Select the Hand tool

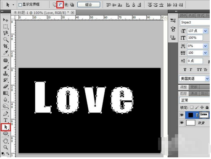5,141
